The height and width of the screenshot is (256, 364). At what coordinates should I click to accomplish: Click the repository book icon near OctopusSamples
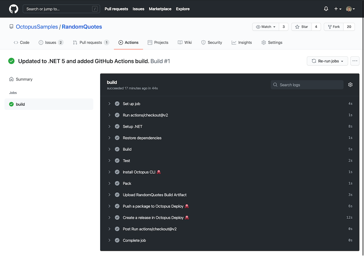(x=11, y=27)
